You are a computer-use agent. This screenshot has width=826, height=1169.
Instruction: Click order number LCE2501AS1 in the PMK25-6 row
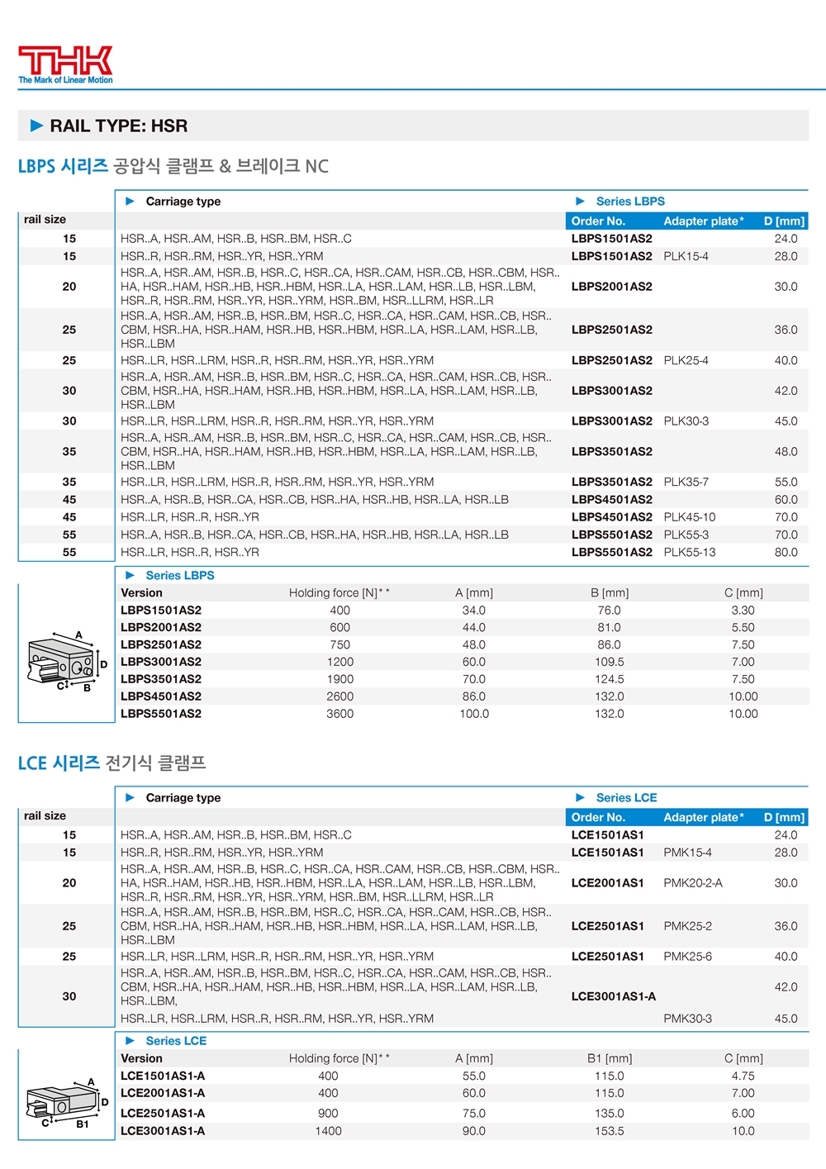coord(608,957)
